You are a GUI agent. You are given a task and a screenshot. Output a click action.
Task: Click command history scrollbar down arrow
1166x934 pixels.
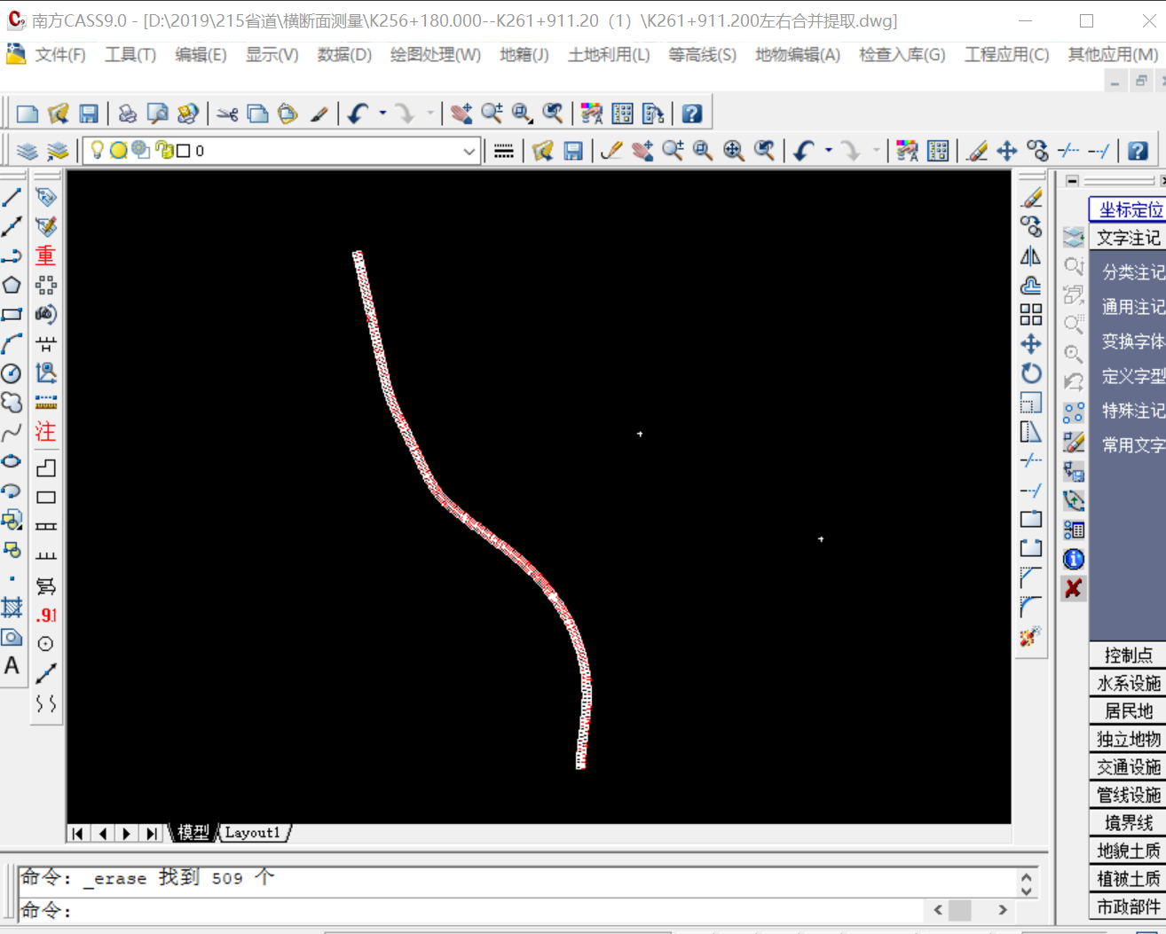click(x=1027, y=890)
